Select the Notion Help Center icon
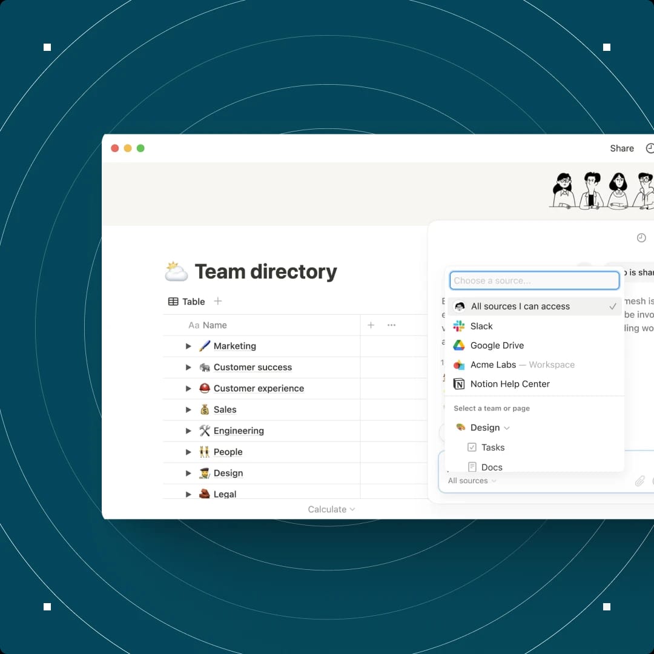Viewport: 654px width, 654px height. click(x=460, y=384)
